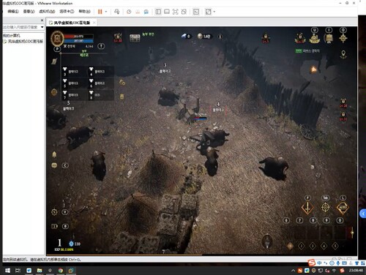The width and height of the screenshot is (366, 275).
Task: Select party slot 3 in the squad list
Action: (74, 72)
